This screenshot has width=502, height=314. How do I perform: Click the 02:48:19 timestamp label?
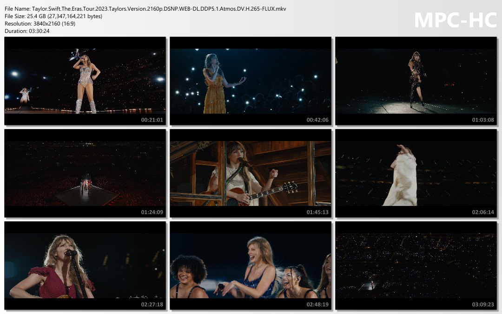click(317, 305)
